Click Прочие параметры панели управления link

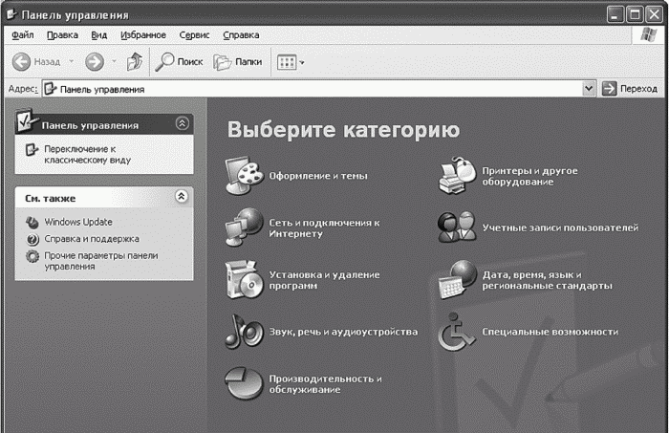click(x=101, y=261)
